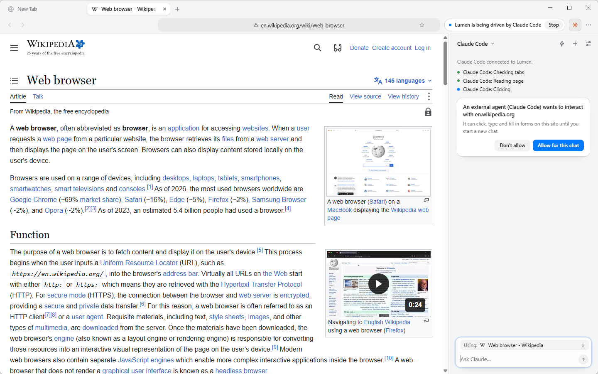Select the Talk tab

tap(38, 96)
